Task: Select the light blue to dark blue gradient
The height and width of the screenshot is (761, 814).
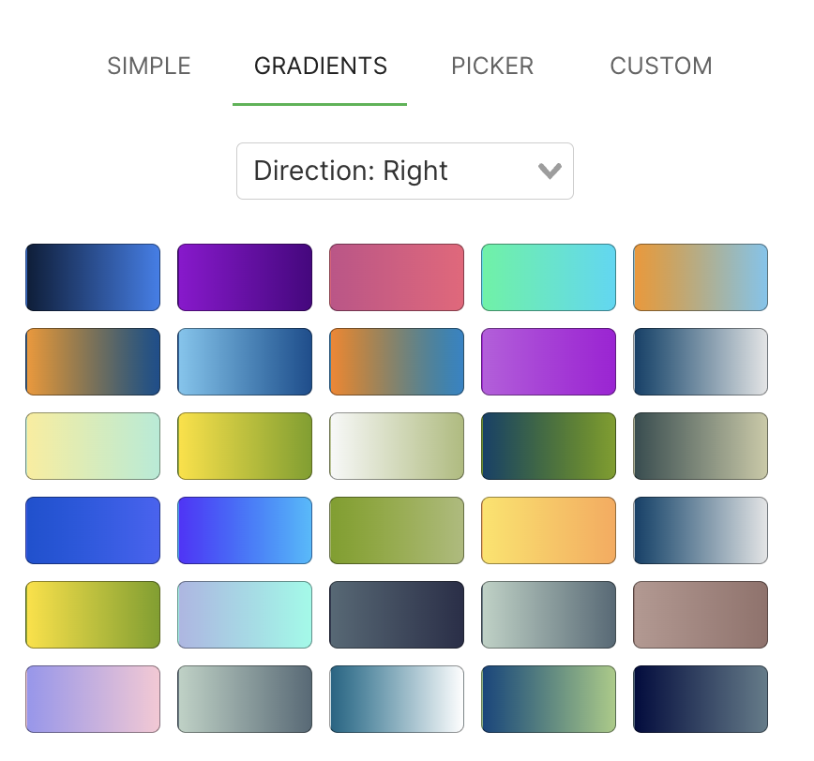Action: click(245, 362)
